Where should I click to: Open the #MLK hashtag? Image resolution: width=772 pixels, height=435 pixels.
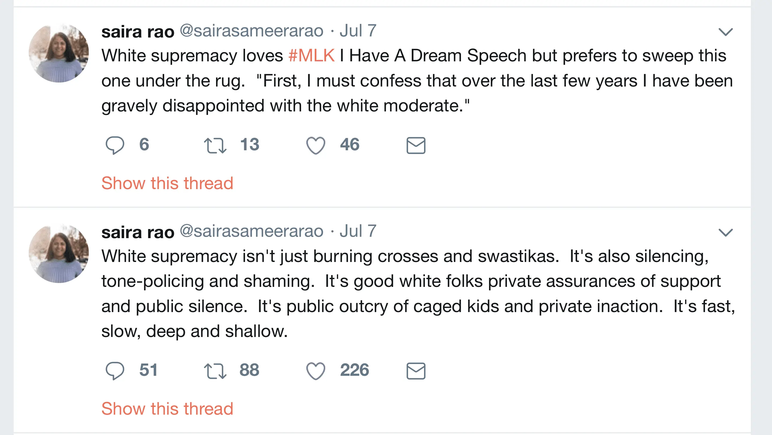click(311, 56)
